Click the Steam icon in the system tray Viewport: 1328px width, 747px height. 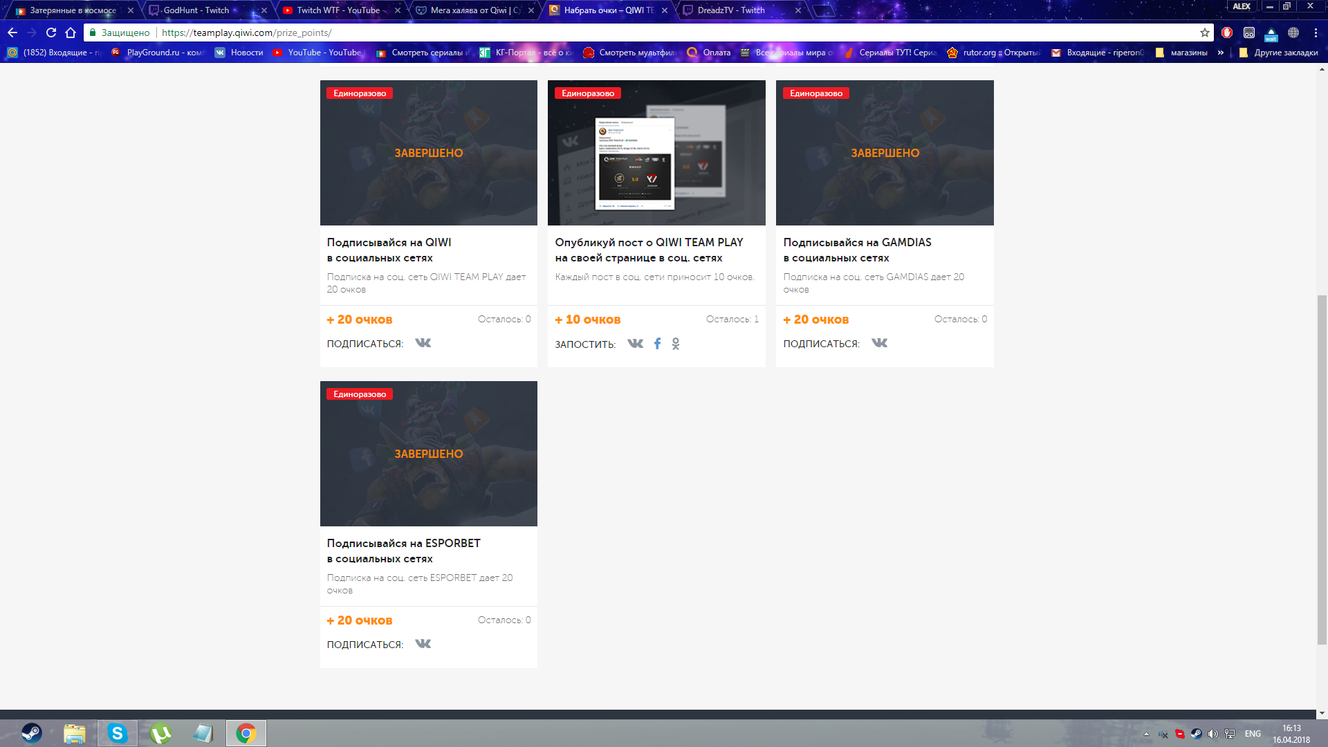point(1196,734)
